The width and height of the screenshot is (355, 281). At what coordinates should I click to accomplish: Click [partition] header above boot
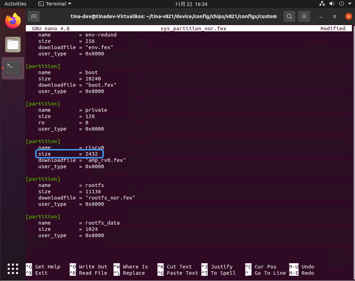point(43,66)
